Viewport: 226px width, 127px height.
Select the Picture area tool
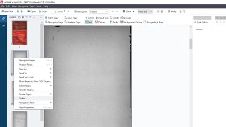tap(100, 22)
